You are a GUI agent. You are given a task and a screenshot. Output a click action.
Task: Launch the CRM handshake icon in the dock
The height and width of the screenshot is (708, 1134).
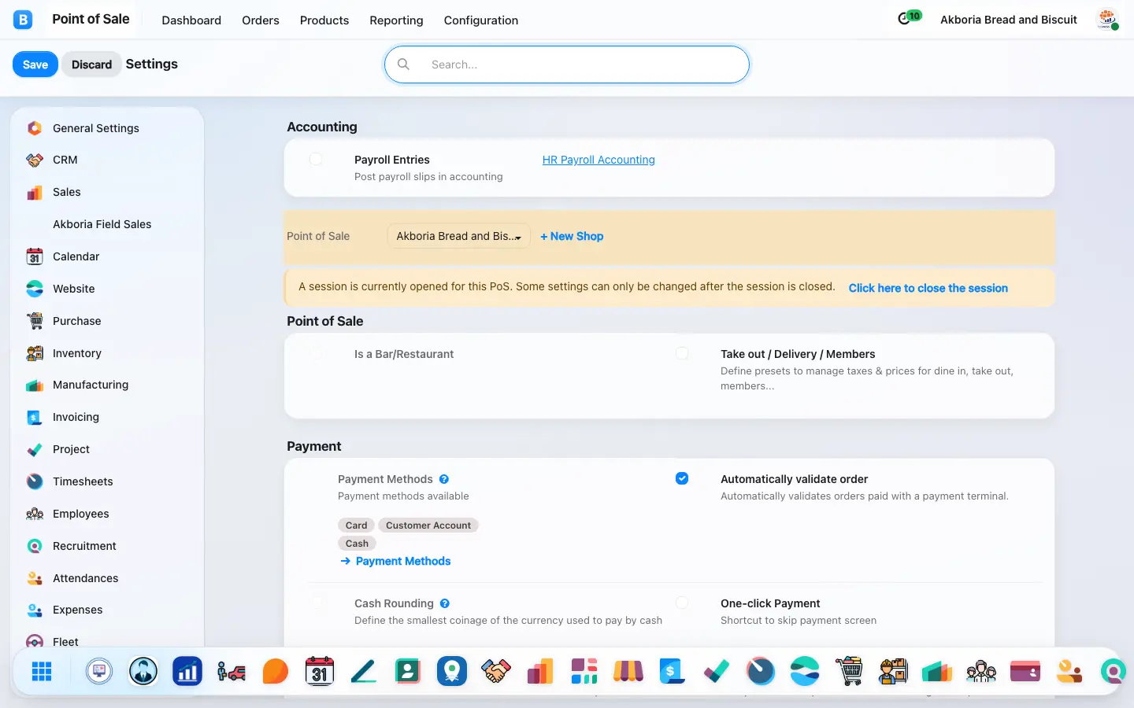coord(496,671)
